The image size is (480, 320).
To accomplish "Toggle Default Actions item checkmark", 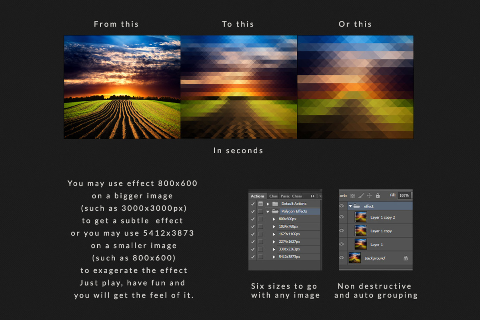I will (x=252, y=204).
